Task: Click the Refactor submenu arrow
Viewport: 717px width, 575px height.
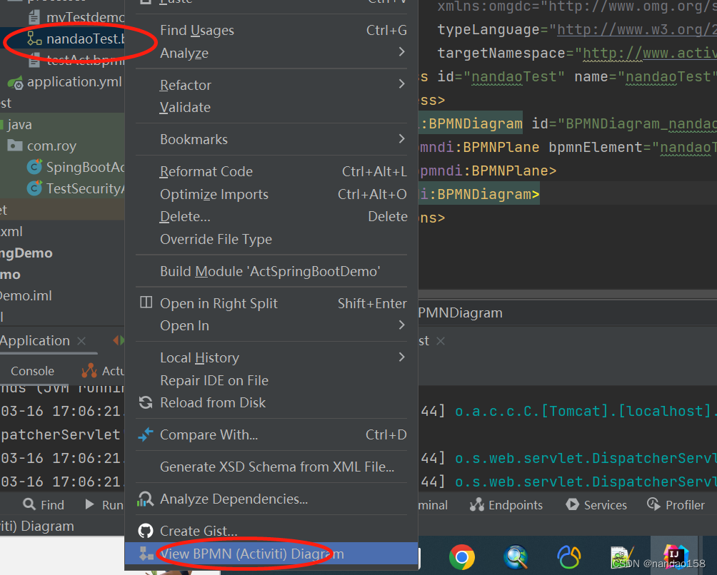Action: click(x=401, y=84)
